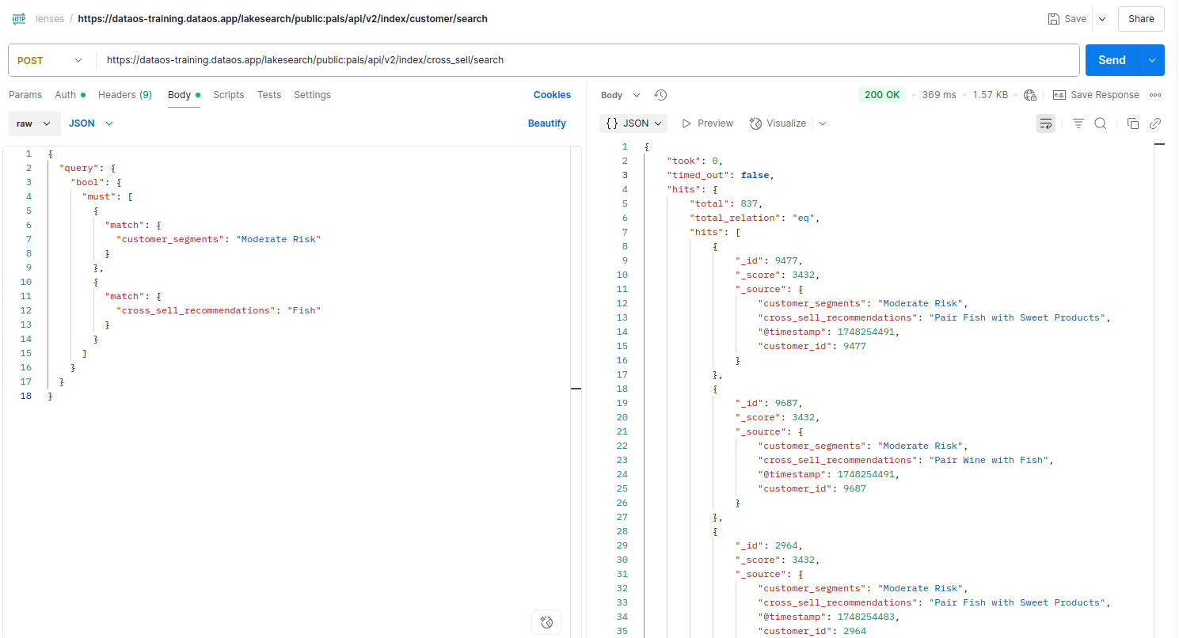This screenshot has height=638, width=1179.
Task: Click the Share button
Action: point(1141,18)
